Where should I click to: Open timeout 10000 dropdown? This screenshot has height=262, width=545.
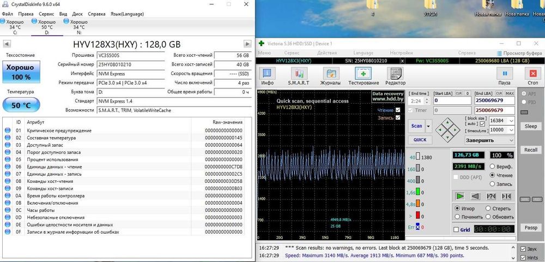point(511,130)
